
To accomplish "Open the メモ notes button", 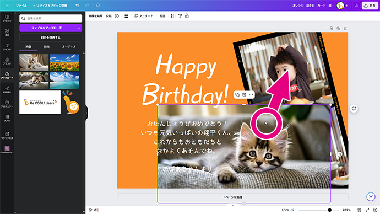I will tap(94, 210).
